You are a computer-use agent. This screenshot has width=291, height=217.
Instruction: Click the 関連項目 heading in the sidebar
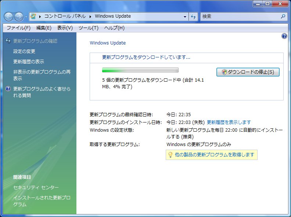coord(22,177)
